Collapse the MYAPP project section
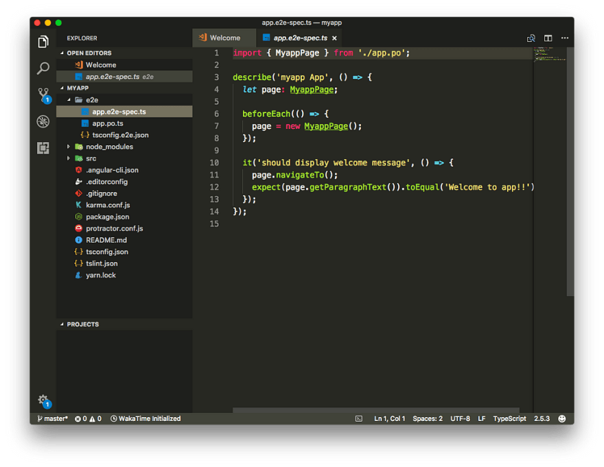 coord(62,88)
